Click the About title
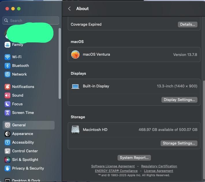 [82, 9]
